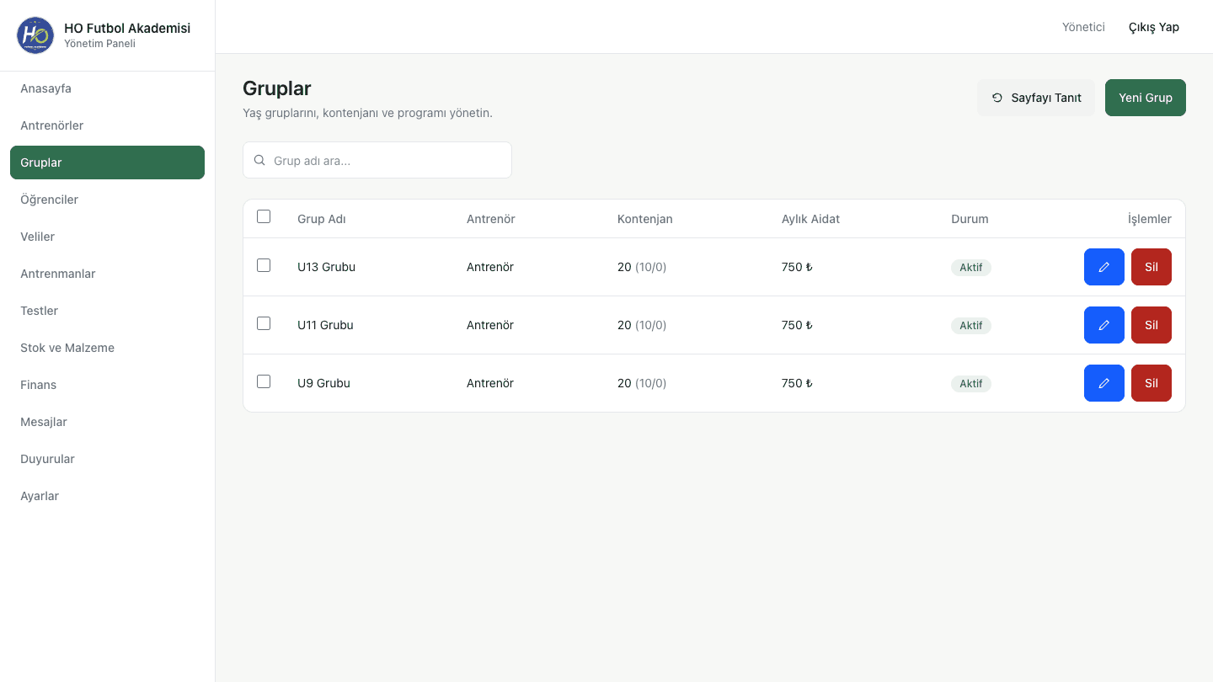Edit the U13 Grubu row with pencil icon
Screen dimensions: 1213x682
point(1103,267)
